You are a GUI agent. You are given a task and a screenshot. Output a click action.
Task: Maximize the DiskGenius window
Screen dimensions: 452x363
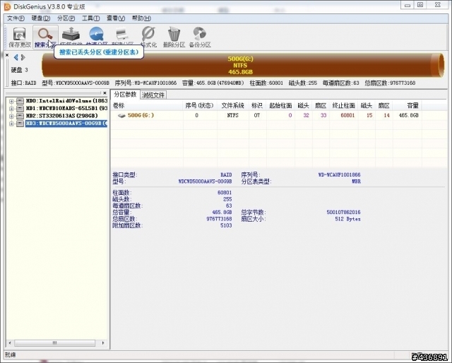[x=420, y=5]
